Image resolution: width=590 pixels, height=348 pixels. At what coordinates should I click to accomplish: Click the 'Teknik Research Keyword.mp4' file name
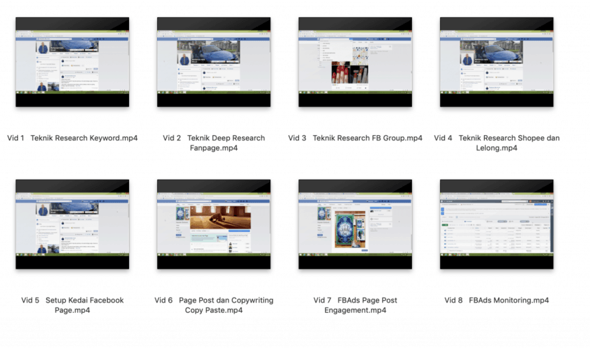tap(72, 138)
